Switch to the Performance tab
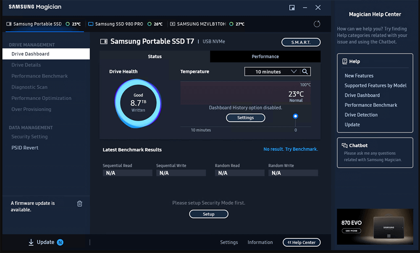420x253 pixels. pos(265,56)
